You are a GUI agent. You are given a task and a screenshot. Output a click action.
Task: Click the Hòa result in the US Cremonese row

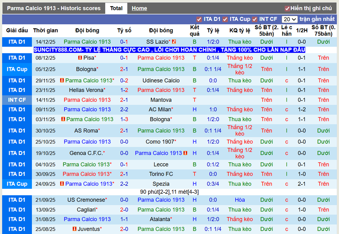point(240,200)
